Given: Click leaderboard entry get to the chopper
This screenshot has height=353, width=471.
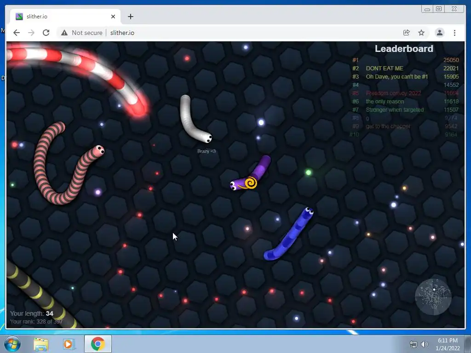Looking at the screenshot, I should click(388, 126).
